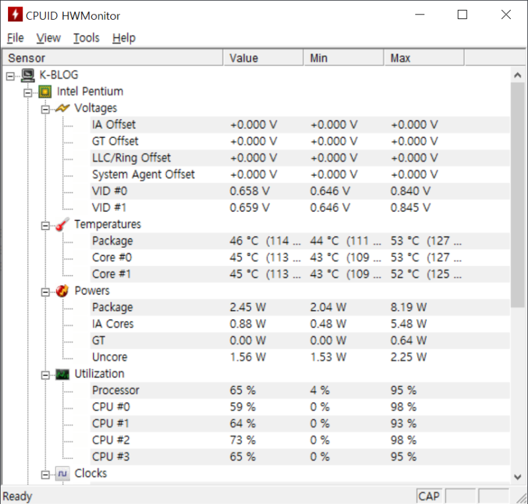Select the Intel Pentium processor icon

tap(45, 91)
